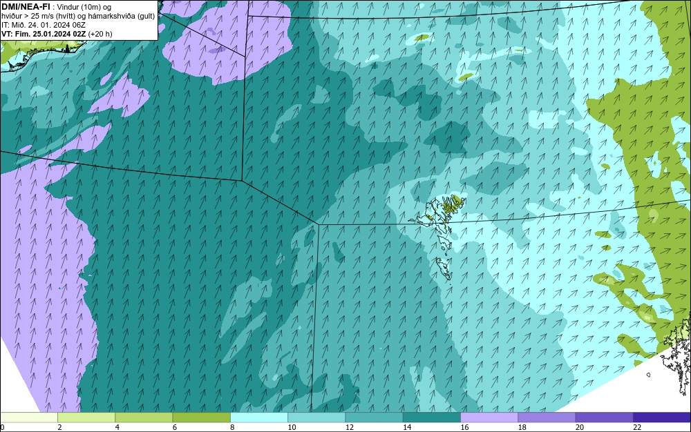Click the legend label "22"

tap(637, 427)
